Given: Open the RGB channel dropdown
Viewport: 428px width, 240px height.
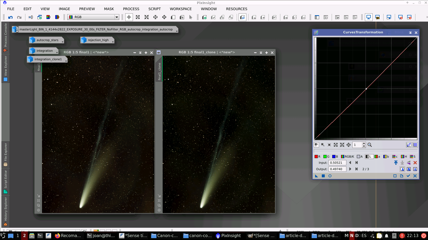Looking at the screenshot, I should click(x=117, y=17).
